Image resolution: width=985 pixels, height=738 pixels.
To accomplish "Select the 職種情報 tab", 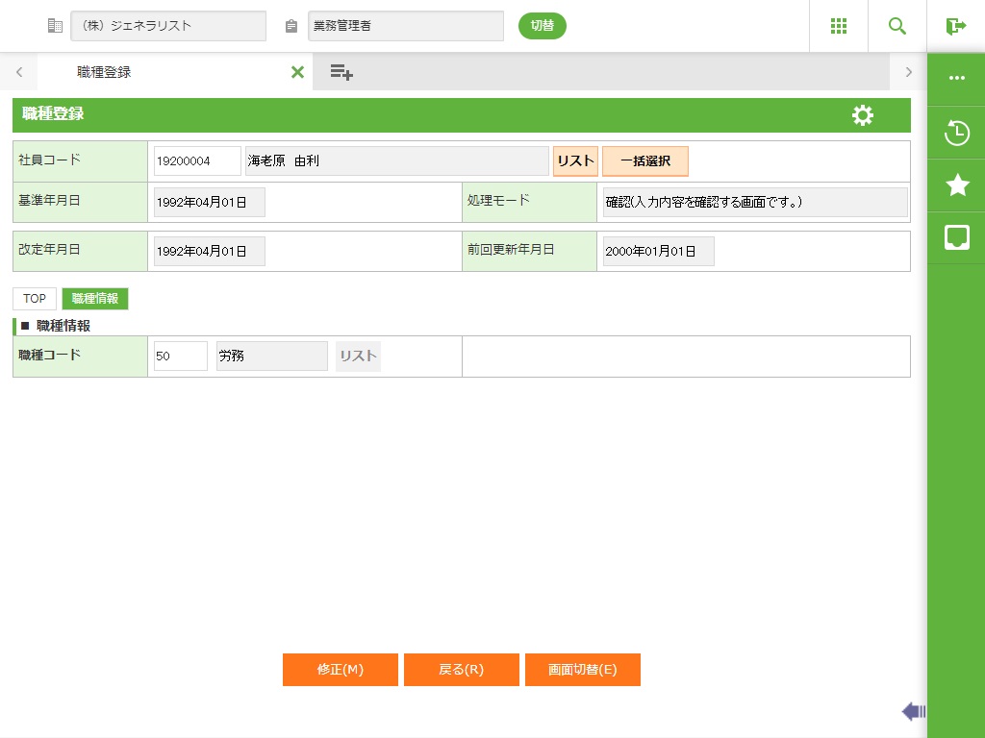I will click(94, 299).
